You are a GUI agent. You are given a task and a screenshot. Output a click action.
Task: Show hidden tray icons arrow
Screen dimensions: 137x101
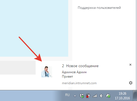point(75,96)
